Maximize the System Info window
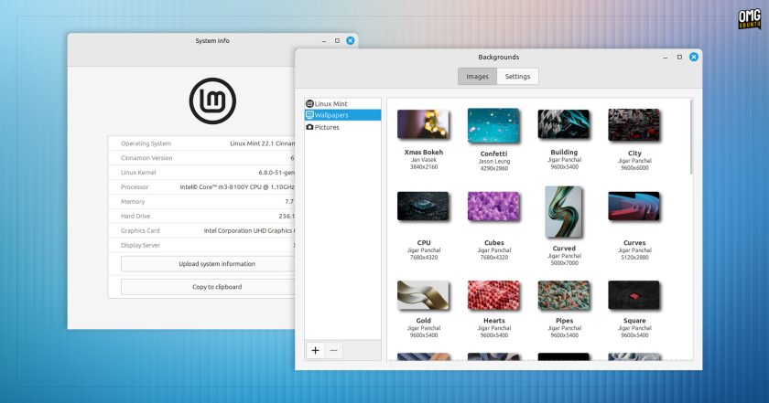Image resolution: width=769 pixels, height=403 pixels. coord(337,40)
